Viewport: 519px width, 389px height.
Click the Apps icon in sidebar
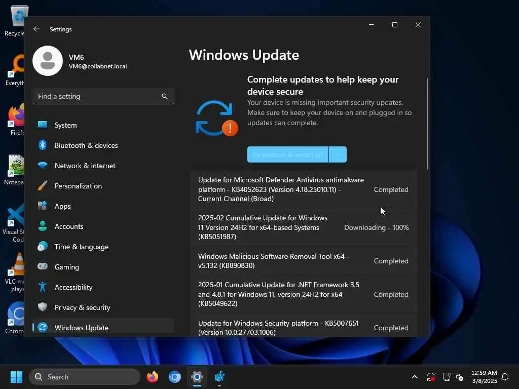click(x=43, y=206)
